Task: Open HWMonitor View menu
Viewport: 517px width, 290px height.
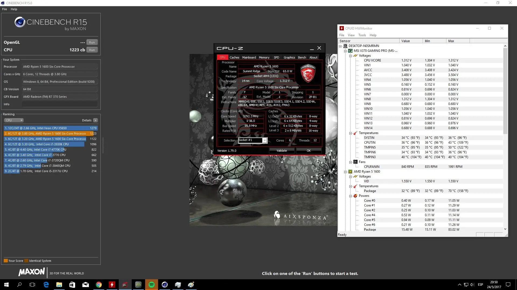Action: 351,35
